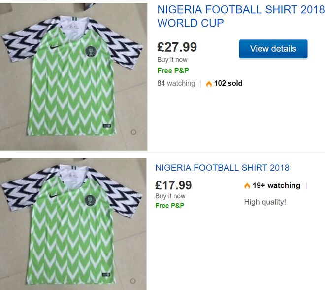Click the £17.99 price

click(x=173, y=185)
